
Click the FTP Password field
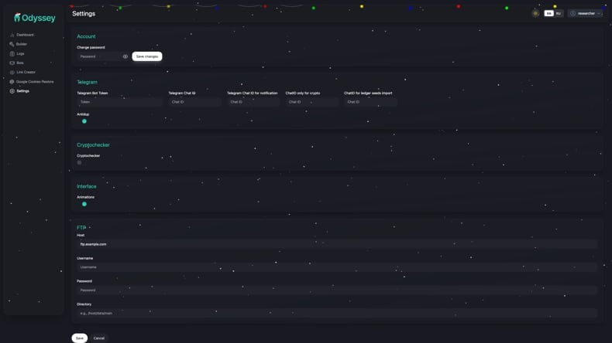pos(337,290)
